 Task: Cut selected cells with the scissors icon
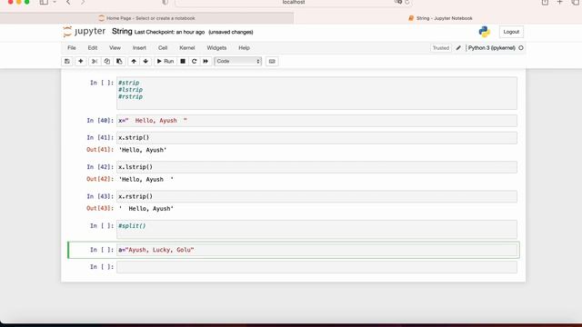pyautogui.click(x=95, y=61)
